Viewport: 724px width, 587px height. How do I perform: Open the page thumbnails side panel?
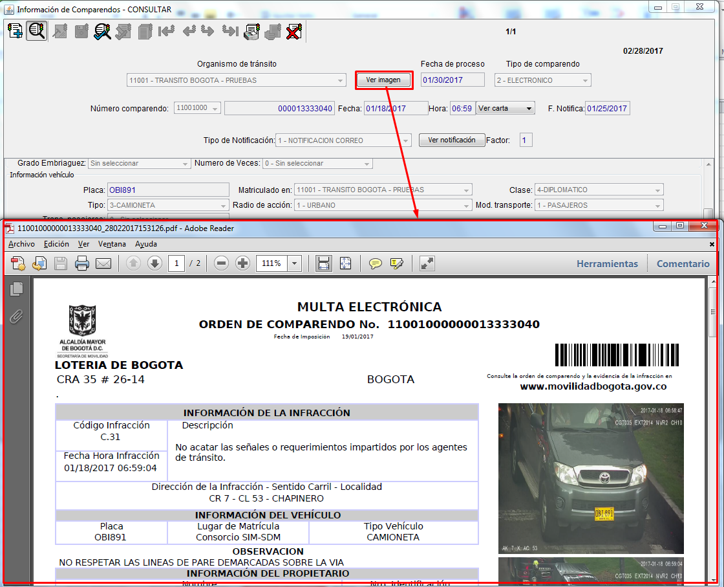17,289
